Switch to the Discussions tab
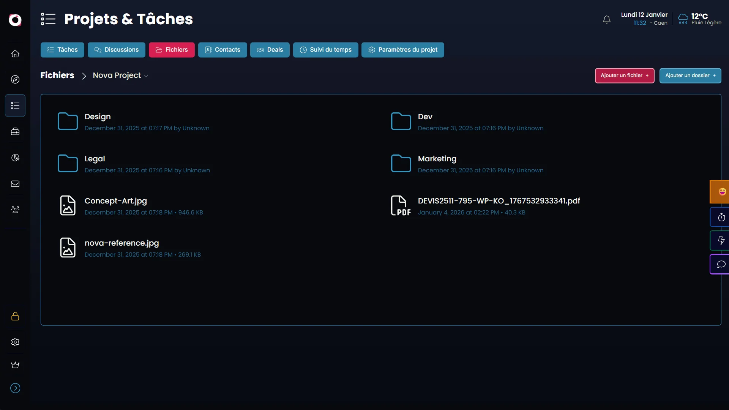Viewport: 729px width, 410px height. (x=117, y=50)
